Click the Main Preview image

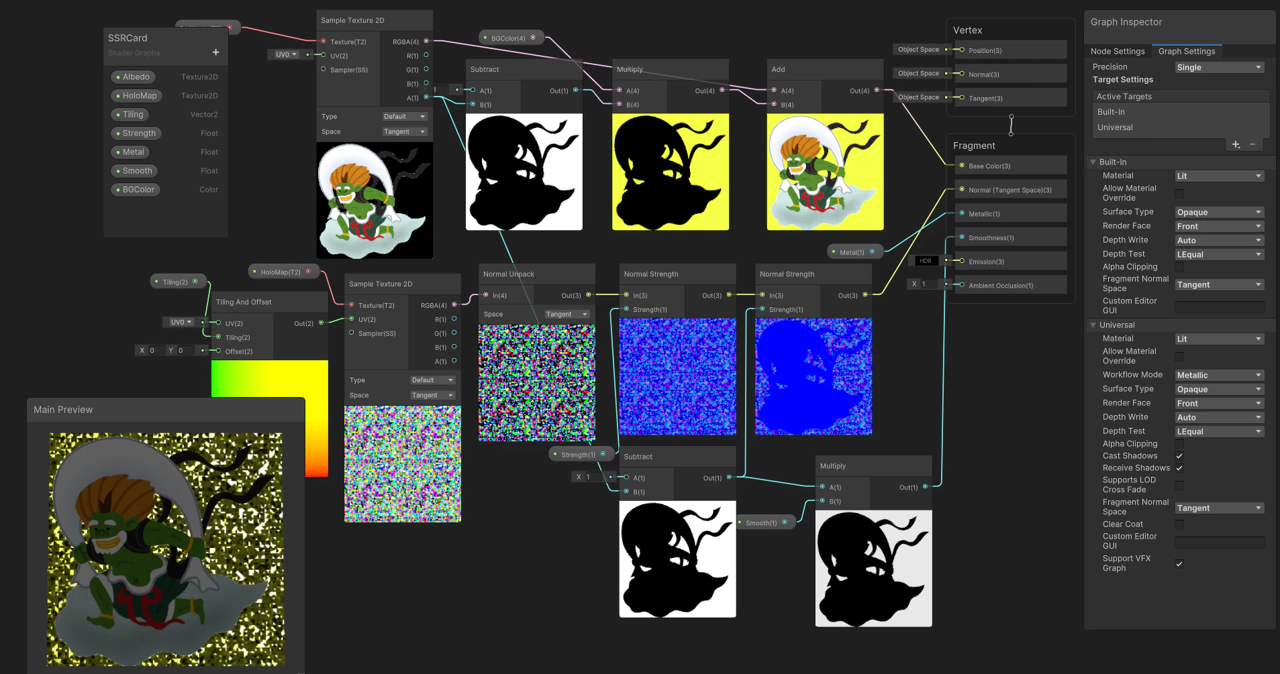[166, 549]
